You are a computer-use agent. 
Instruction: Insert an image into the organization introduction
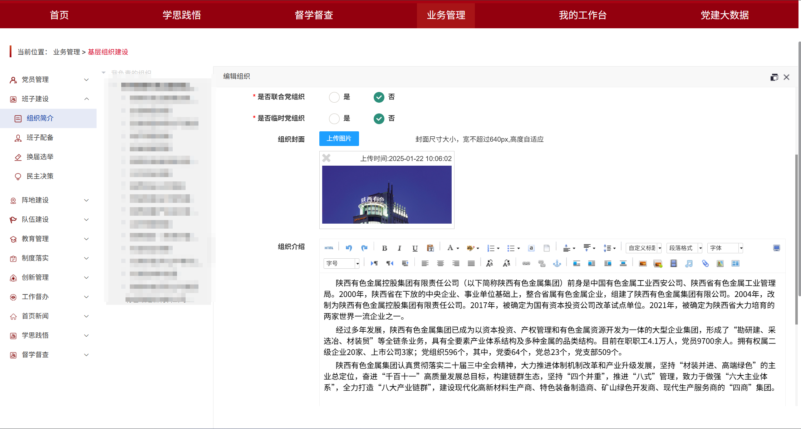[643, 263]
